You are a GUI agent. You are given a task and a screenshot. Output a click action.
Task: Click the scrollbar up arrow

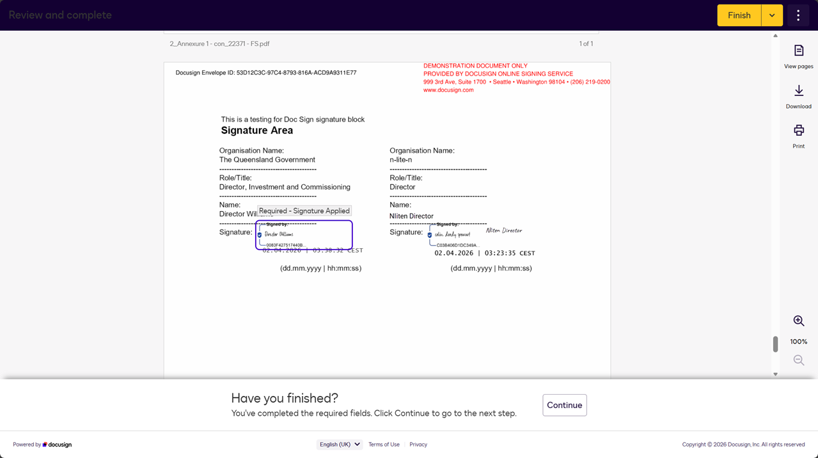pyautogui.click(x=775, y=36)
